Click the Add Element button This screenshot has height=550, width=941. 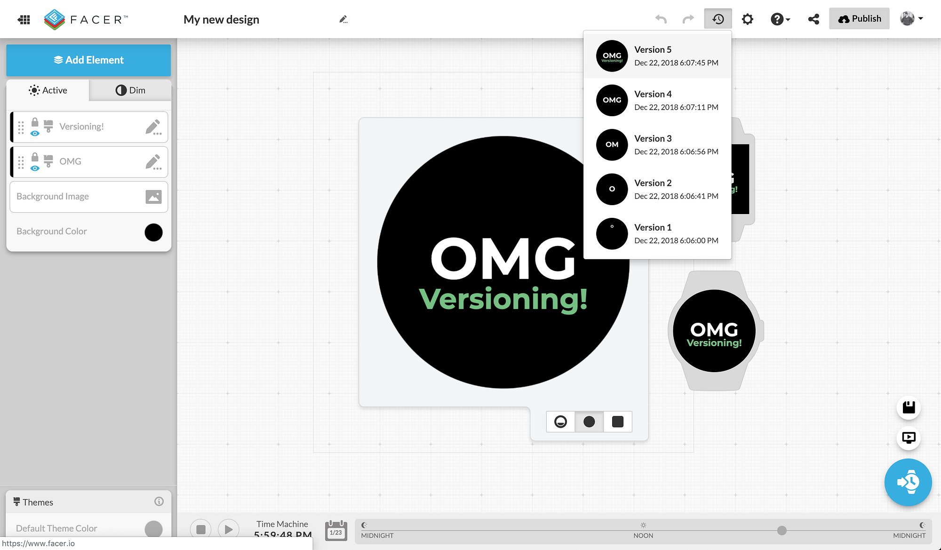(88, 60)
